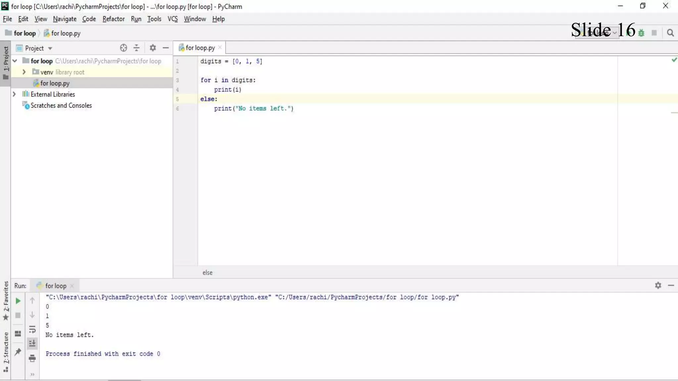Screen dimensions: 678x381
Task: Open the File menu
Action: click(7, 19)
